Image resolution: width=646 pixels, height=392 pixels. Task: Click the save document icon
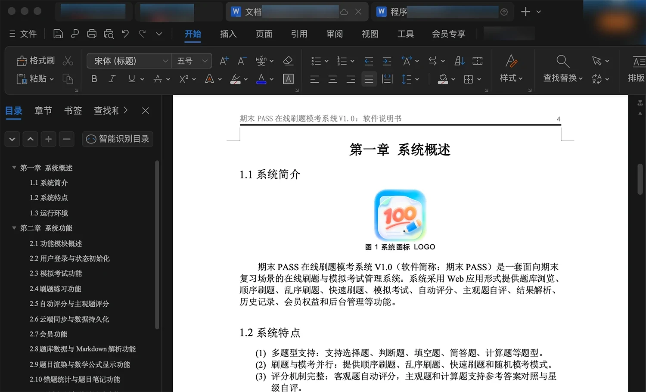pos(58,34)
